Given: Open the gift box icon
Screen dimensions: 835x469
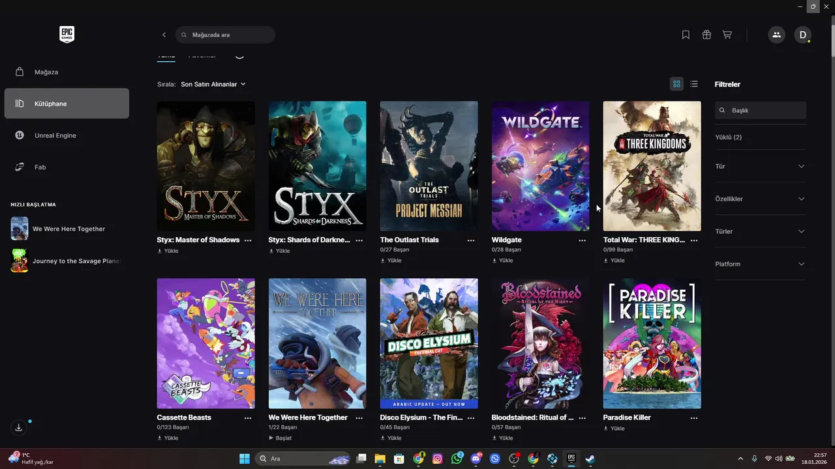Looking at the screenshot, I should 706,35.
